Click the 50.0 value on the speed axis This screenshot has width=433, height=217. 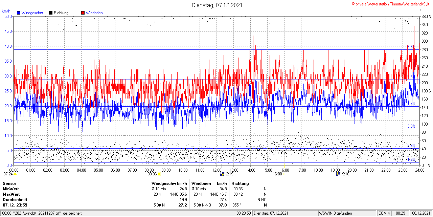pos(8,16)
